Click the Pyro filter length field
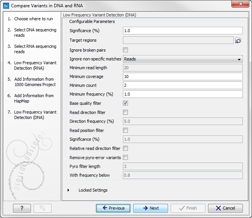 [x=183, y=166]
